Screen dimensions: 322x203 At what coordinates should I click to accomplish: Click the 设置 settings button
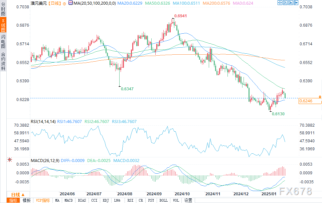188,200
